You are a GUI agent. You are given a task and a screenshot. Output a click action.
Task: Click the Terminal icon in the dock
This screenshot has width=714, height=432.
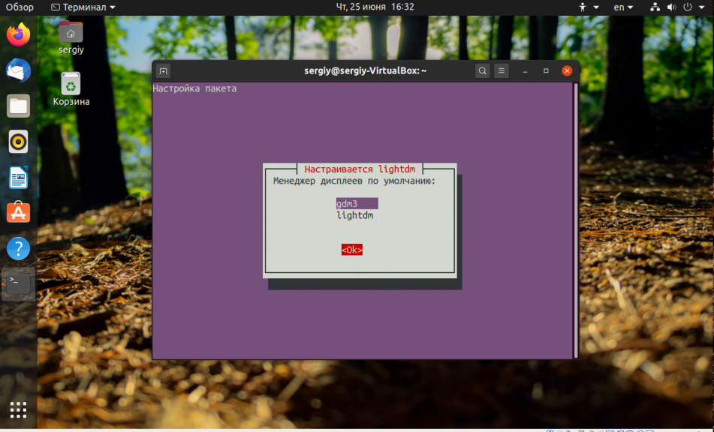pos(18,284)
